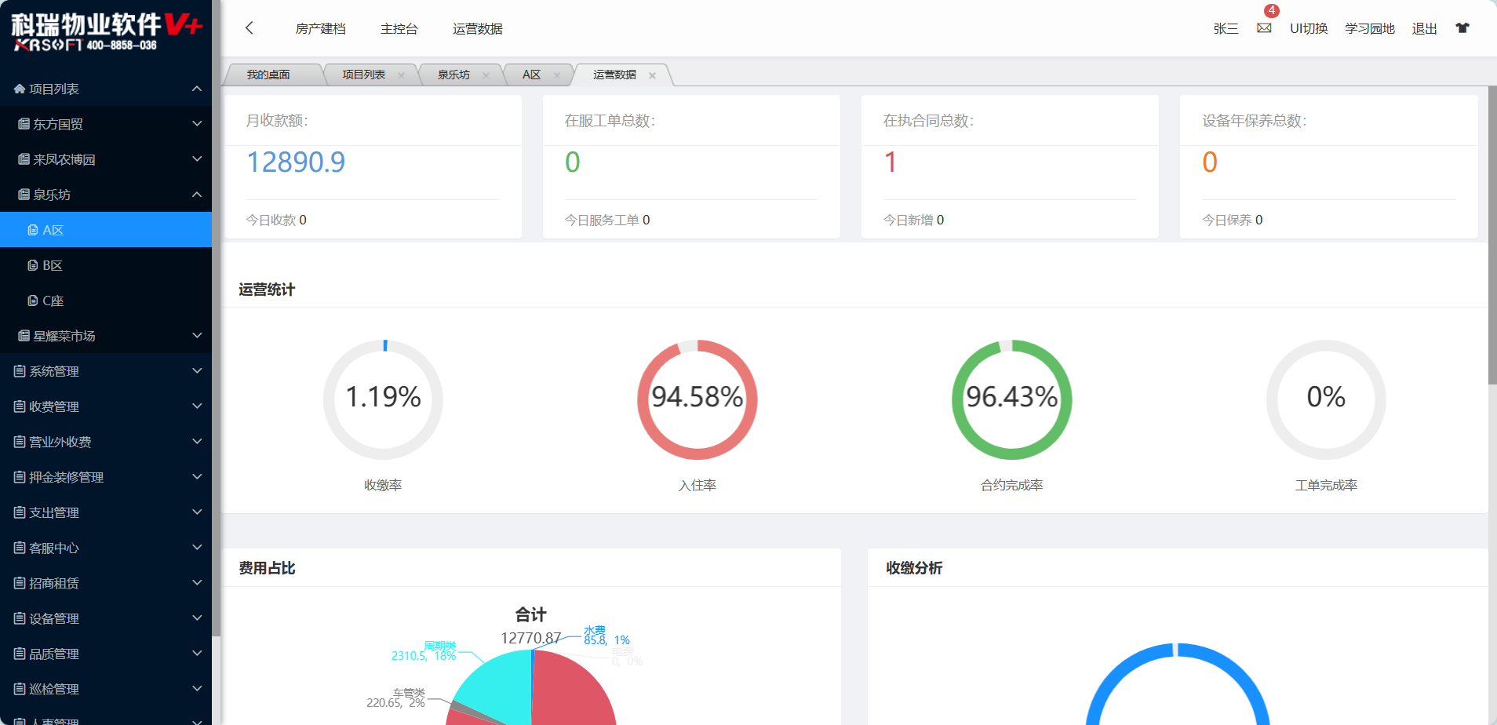
Task: Click the 巡检管理 menu icon
Action: [x=20, y=689]
